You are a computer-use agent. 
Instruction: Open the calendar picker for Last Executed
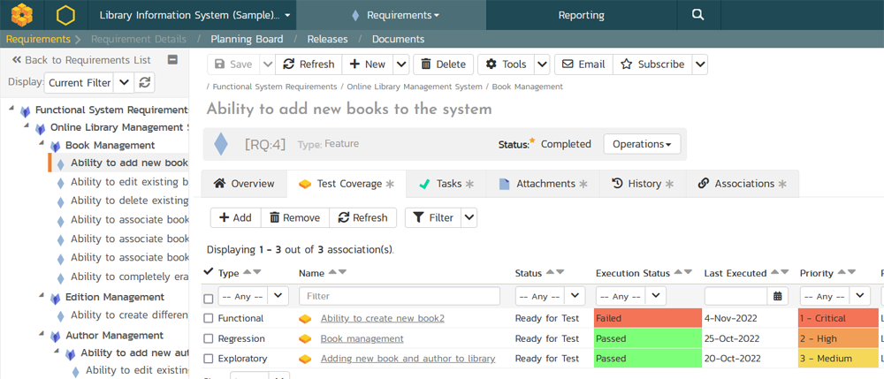[x=778, y=297]
